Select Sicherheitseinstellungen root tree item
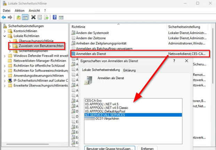This screenshot has width=216, height=150. (x=26, y=26)
